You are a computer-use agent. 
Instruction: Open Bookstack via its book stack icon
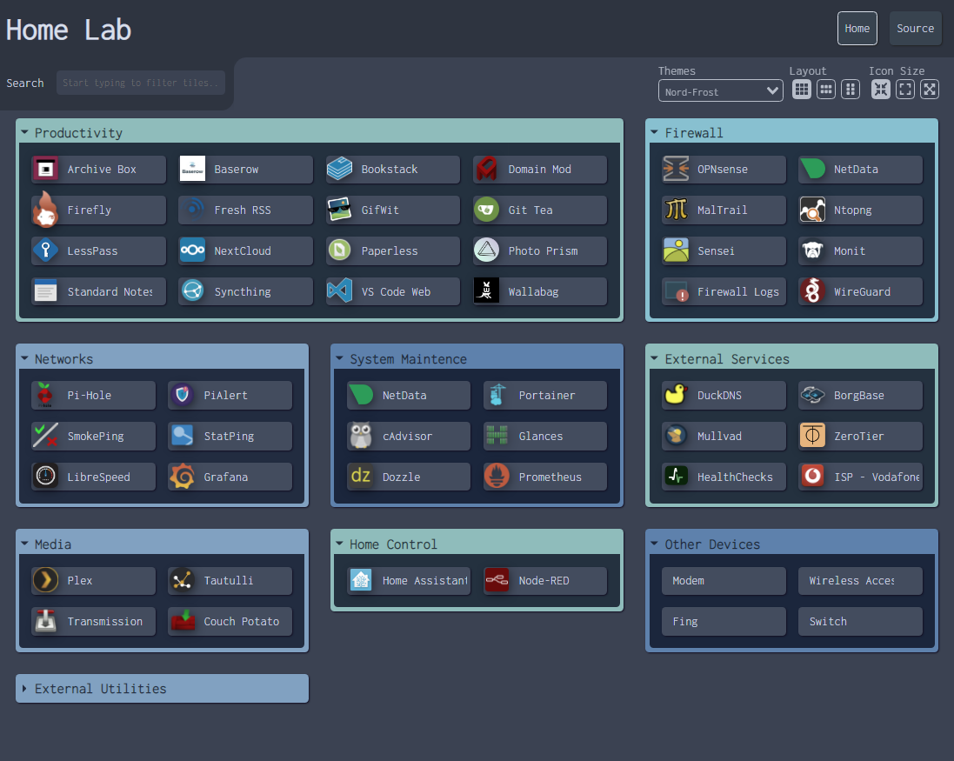(x=339, y=169)
